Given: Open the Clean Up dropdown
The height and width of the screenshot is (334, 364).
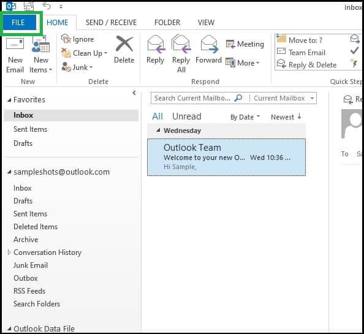Looking at the screenshot, I should coord(84,53).
